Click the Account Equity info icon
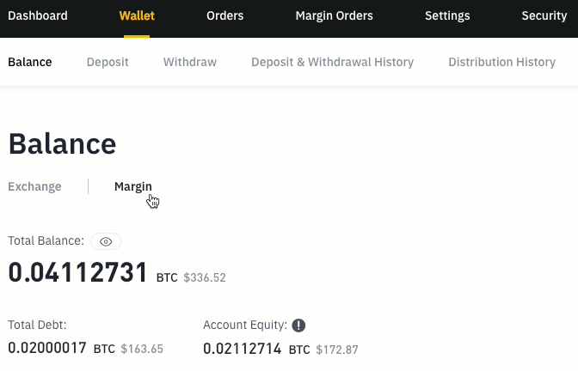The height and width of the screenshot is (371, 578). [298, 325]
